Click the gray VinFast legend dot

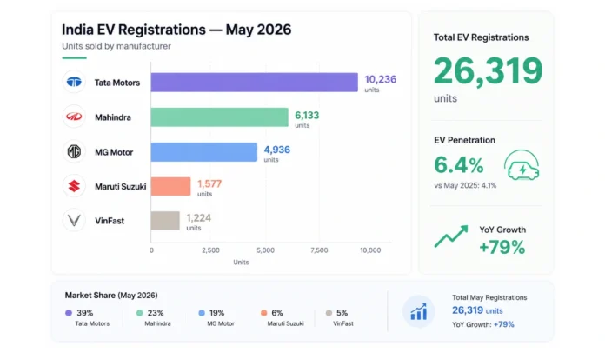click(x=329, y=313)
